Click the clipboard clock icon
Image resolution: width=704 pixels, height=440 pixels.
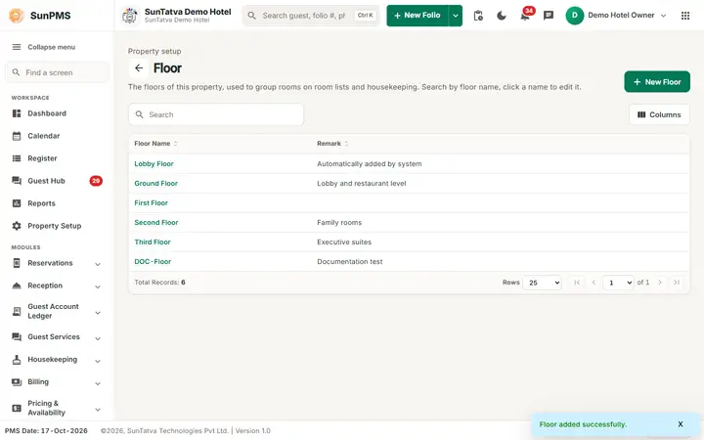[478, 16]
